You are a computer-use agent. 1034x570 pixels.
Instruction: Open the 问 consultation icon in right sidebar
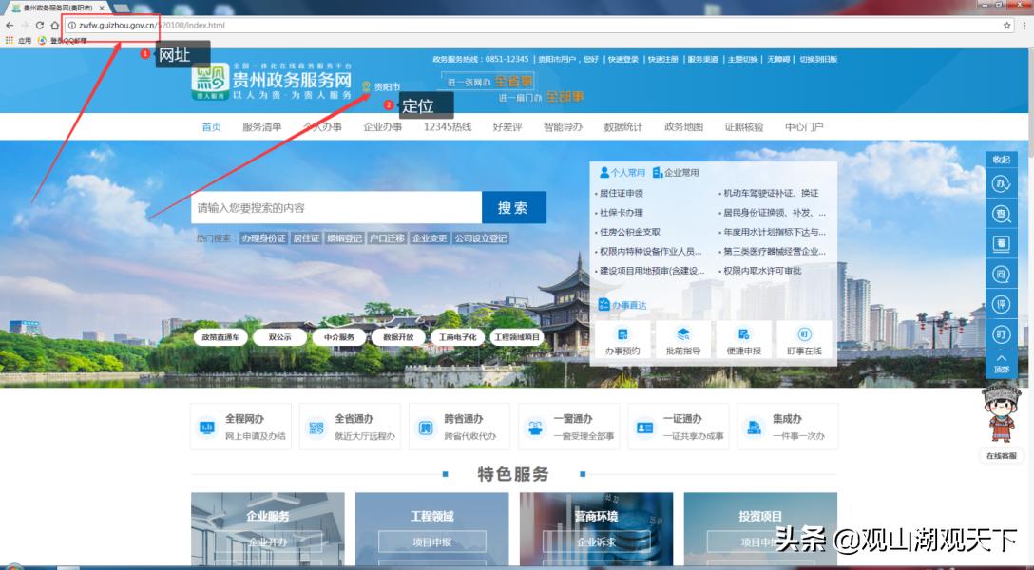pyautogui.click(x=1002, y=273)
